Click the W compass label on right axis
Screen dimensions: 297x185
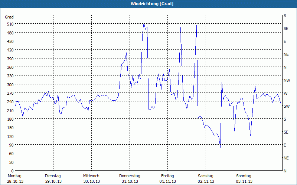click(285, 94)
